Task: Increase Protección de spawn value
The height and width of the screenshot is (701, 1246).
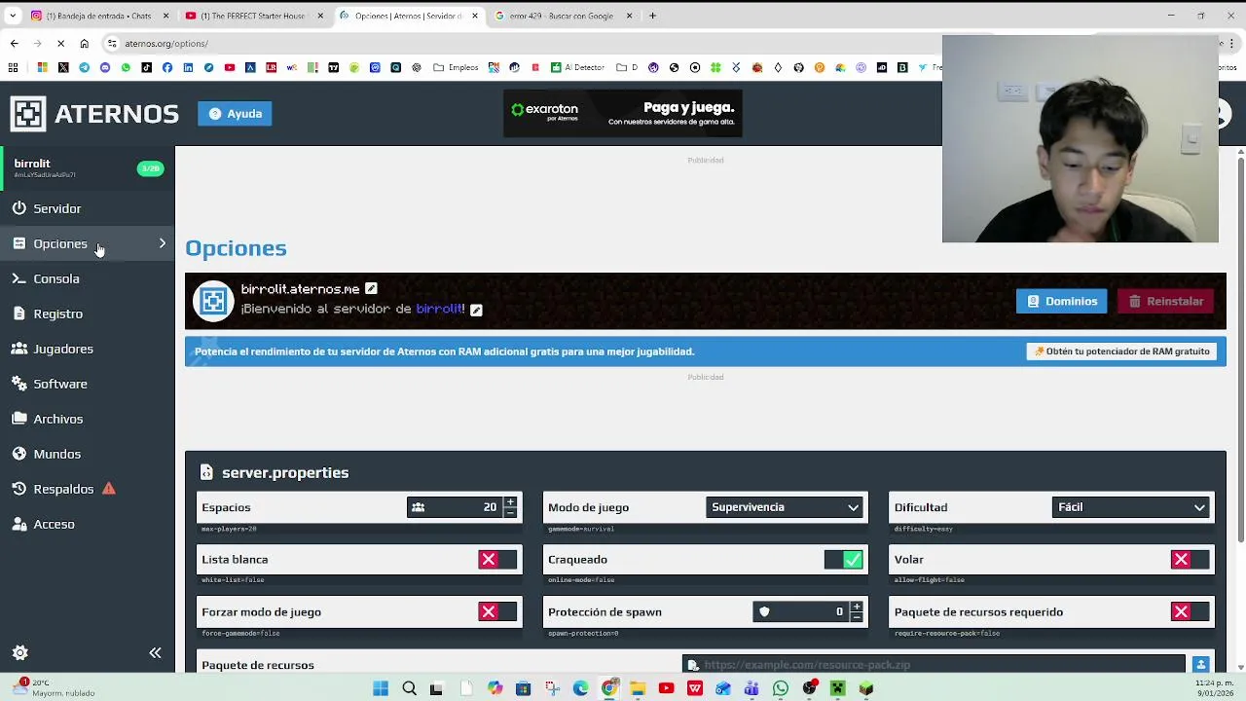Action: coord(857,608)
